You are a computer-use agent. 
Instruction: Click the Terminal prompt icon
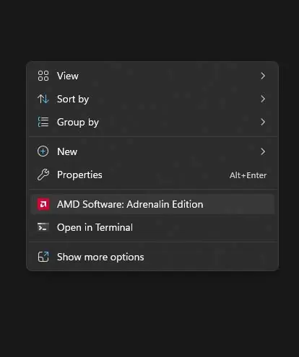43,227
